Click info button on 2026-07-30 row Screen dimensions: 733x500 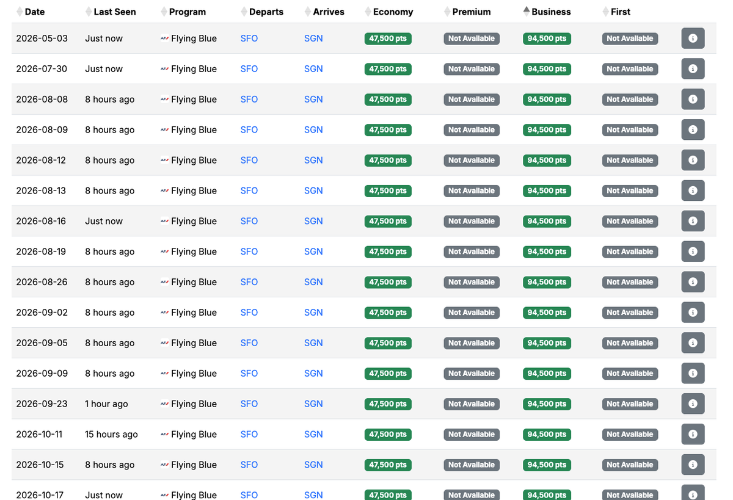click(693, 69)
